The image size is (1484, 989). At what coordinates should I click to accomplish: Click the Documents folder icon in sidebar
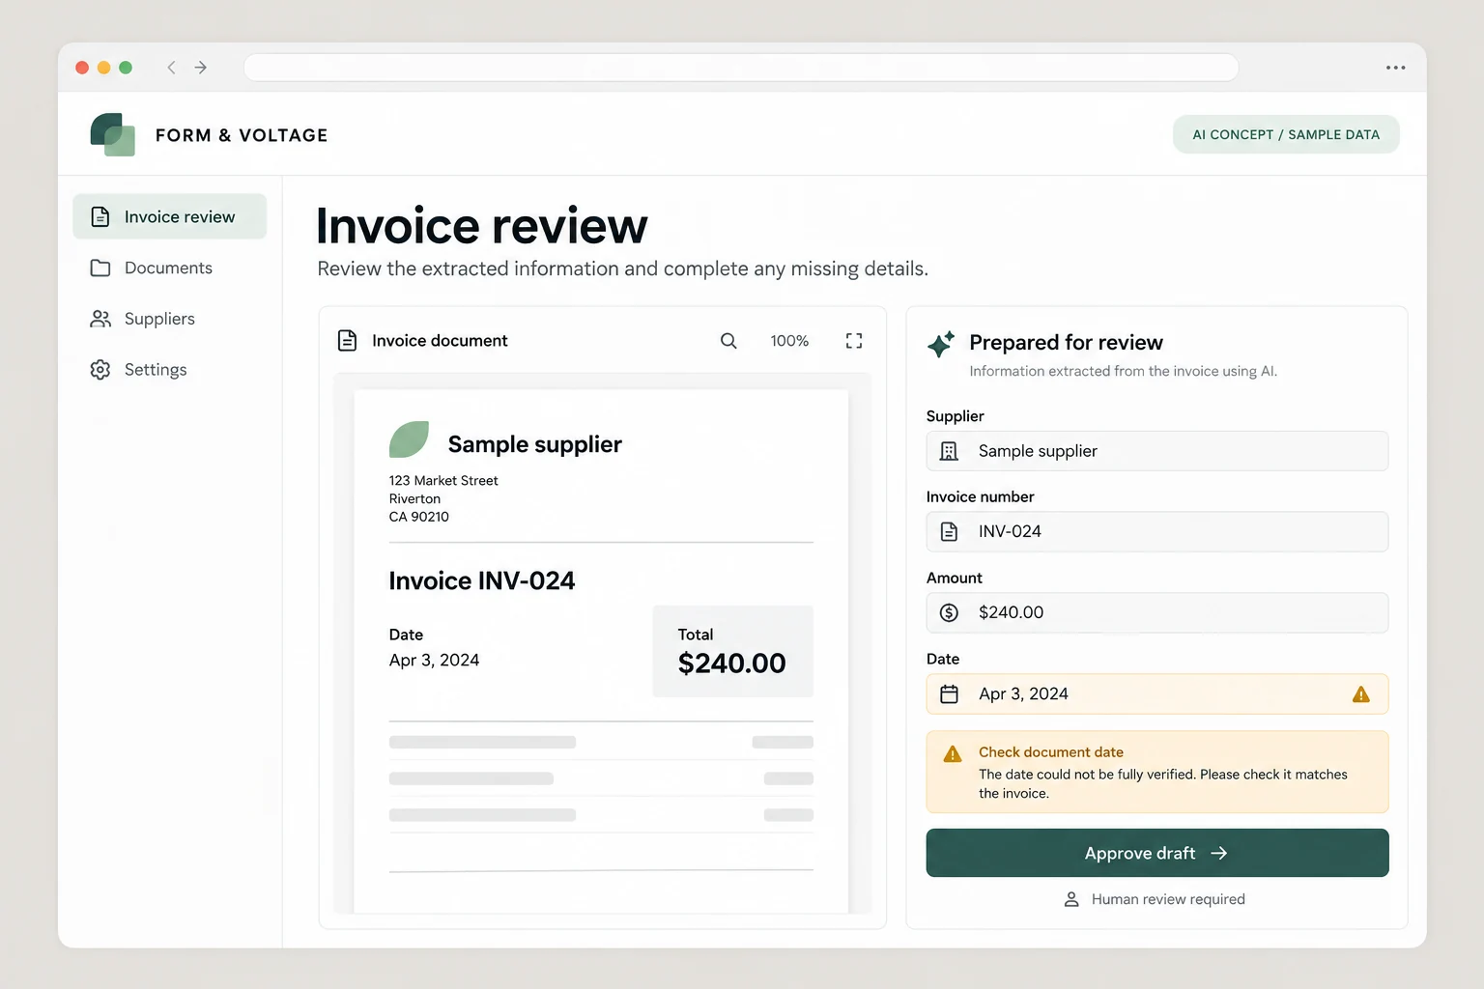[100, 268]
